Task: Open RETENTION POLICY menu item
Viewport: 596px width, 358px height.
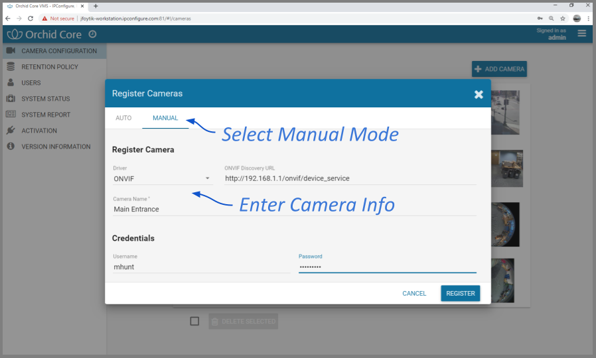Action: tap(54, 67)
